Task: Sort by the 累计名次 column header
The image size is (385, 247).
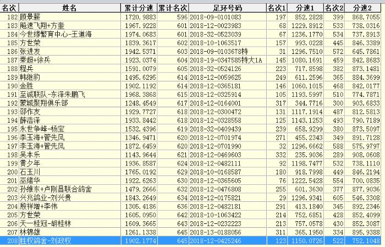Action: (x=173, y=8)
